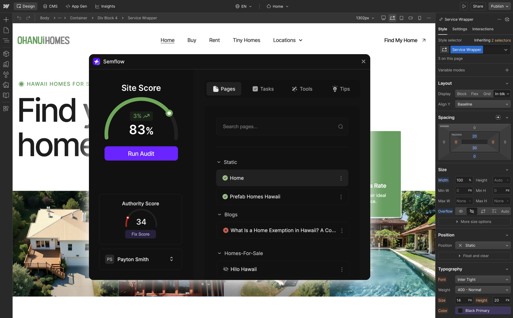The width and height of the screenshot is (513, 318).
Task: Click the Black Primary color swatch
Action: point(460,311)
